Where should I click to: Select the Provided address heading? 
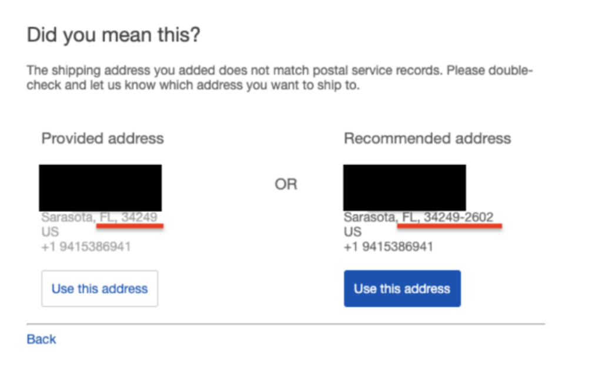tap(102, 139)
